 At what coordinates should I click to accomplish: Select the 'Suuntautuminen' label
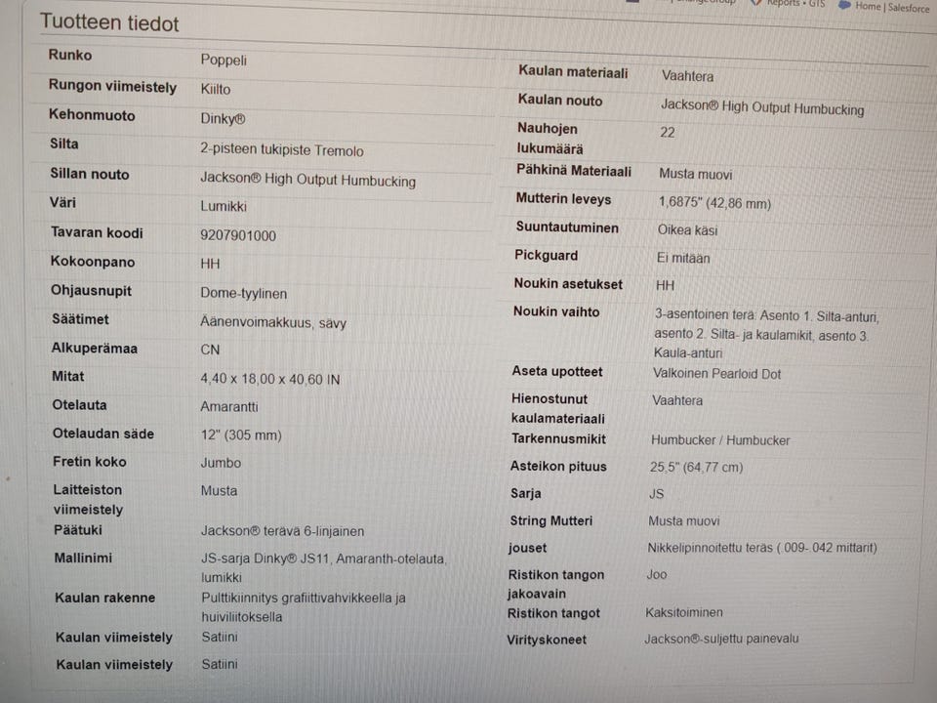[567, 227]
